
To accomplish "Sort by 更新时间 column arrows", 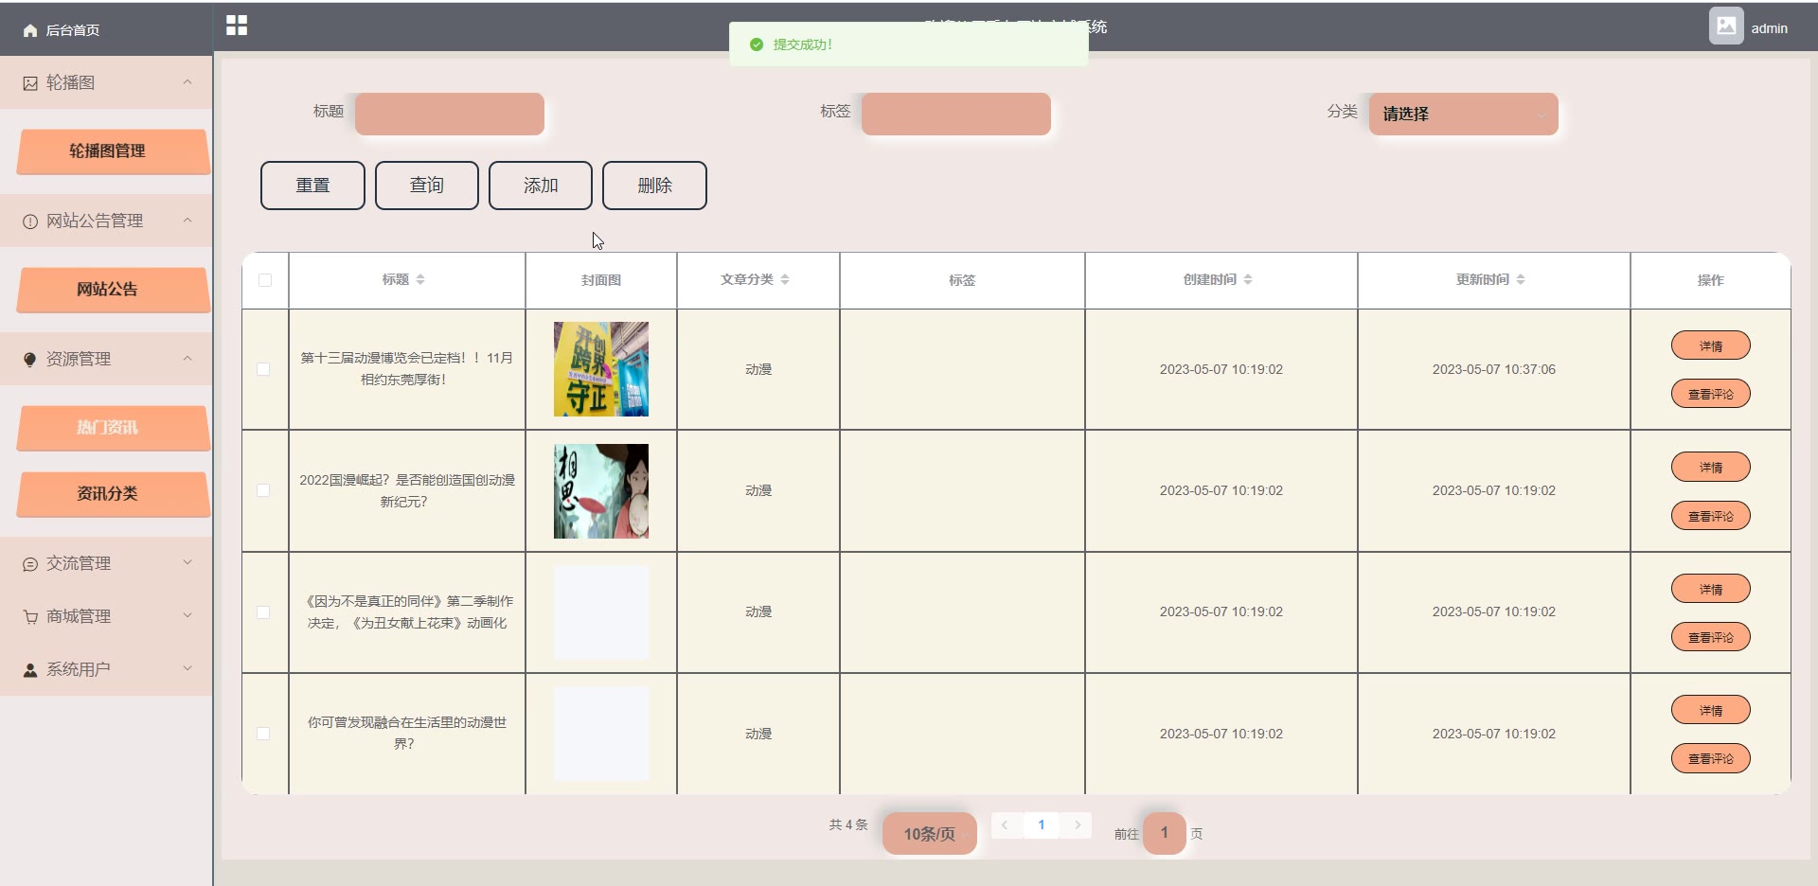I will point(1521,280).
